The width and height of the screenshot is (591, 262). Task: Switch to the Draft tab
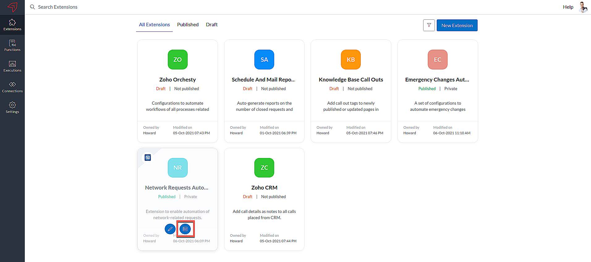pos(212,25)
